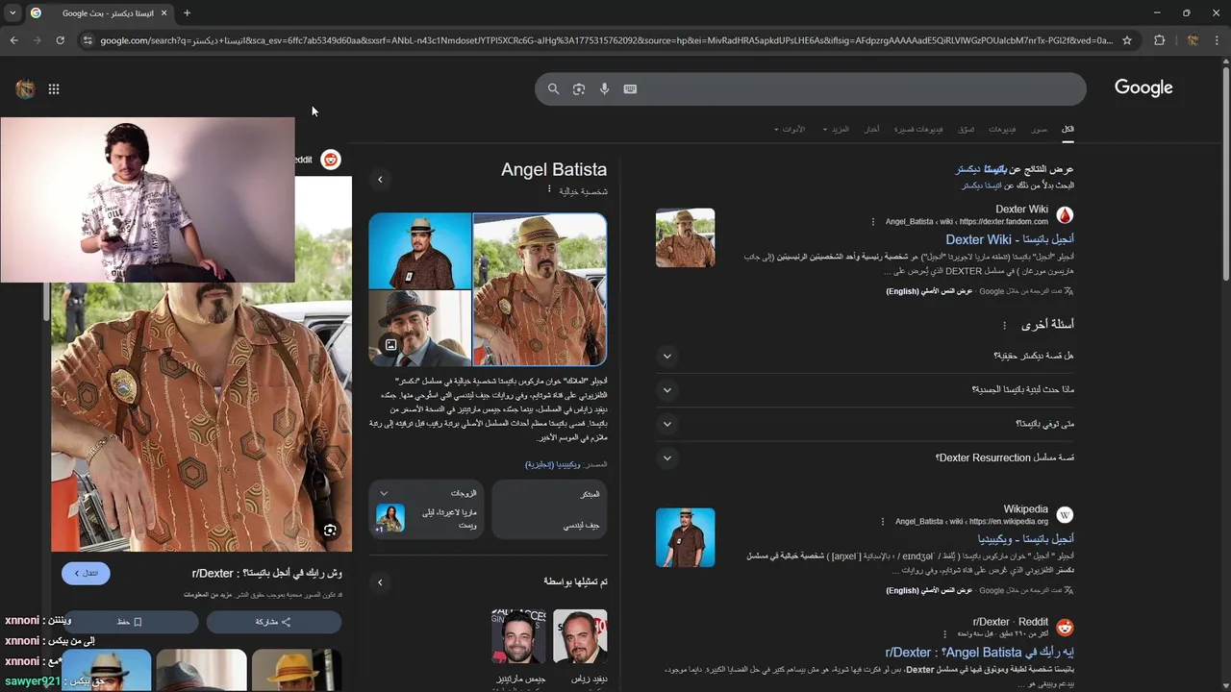1231x692 pixels.
Task: Click the باتيستا ديكستر corrected search link
Action: tap(981, 169)
